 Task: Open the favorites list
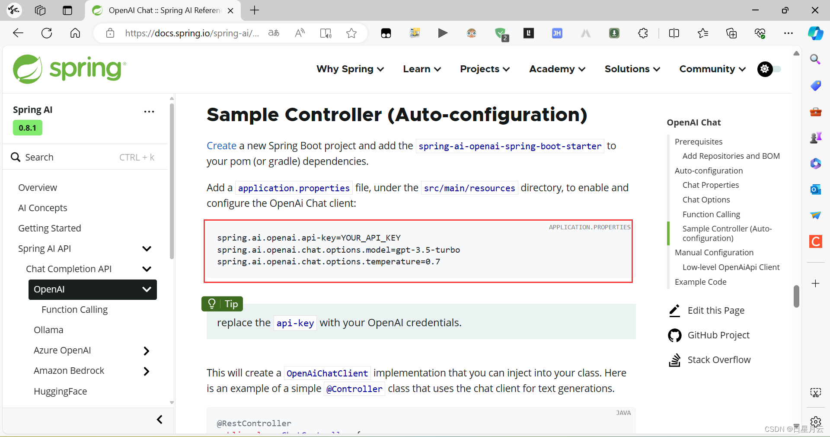[703, 33]
